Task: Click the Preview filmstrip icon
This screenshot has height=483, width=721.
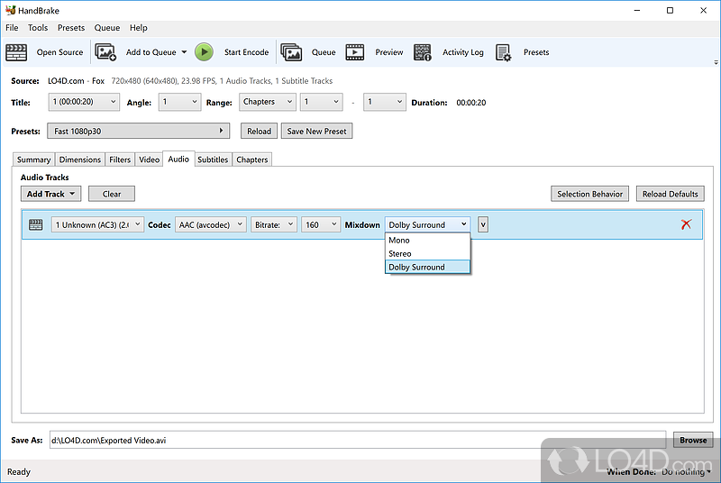Action: coord(354,52)
